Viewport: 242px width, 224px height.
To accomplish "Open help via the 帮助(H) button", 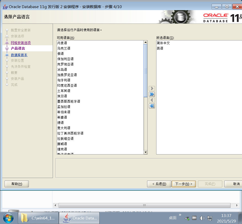I will pyautogui.click(x=16, y=184).
